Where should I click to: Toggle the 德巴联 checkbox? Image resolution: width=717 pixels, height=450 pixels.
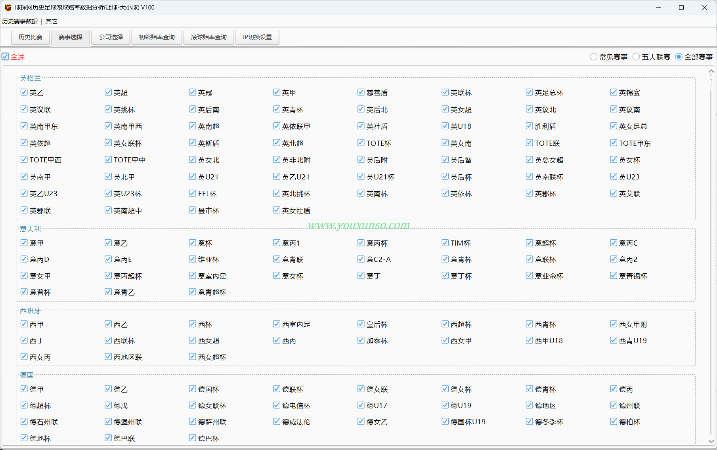108,438
